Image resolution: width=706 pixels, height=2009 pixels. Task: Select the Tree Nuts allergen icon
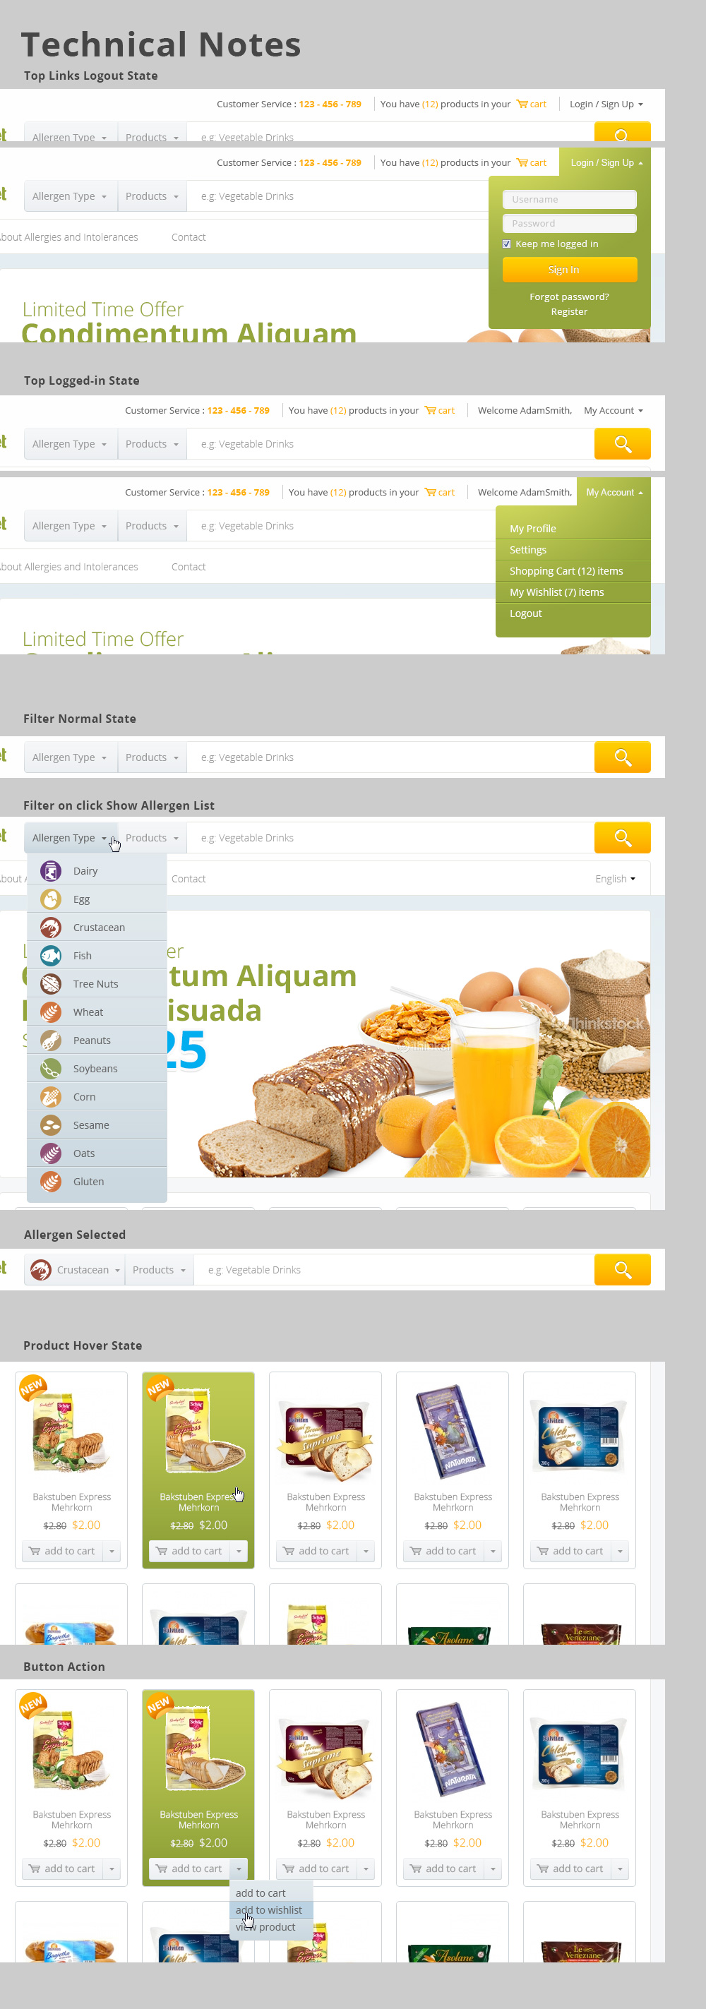click(x=51, y=983)
